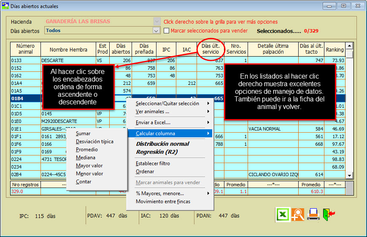
Task: Select 'Desviación típica' in the submenu
Action: pos(94,142)
